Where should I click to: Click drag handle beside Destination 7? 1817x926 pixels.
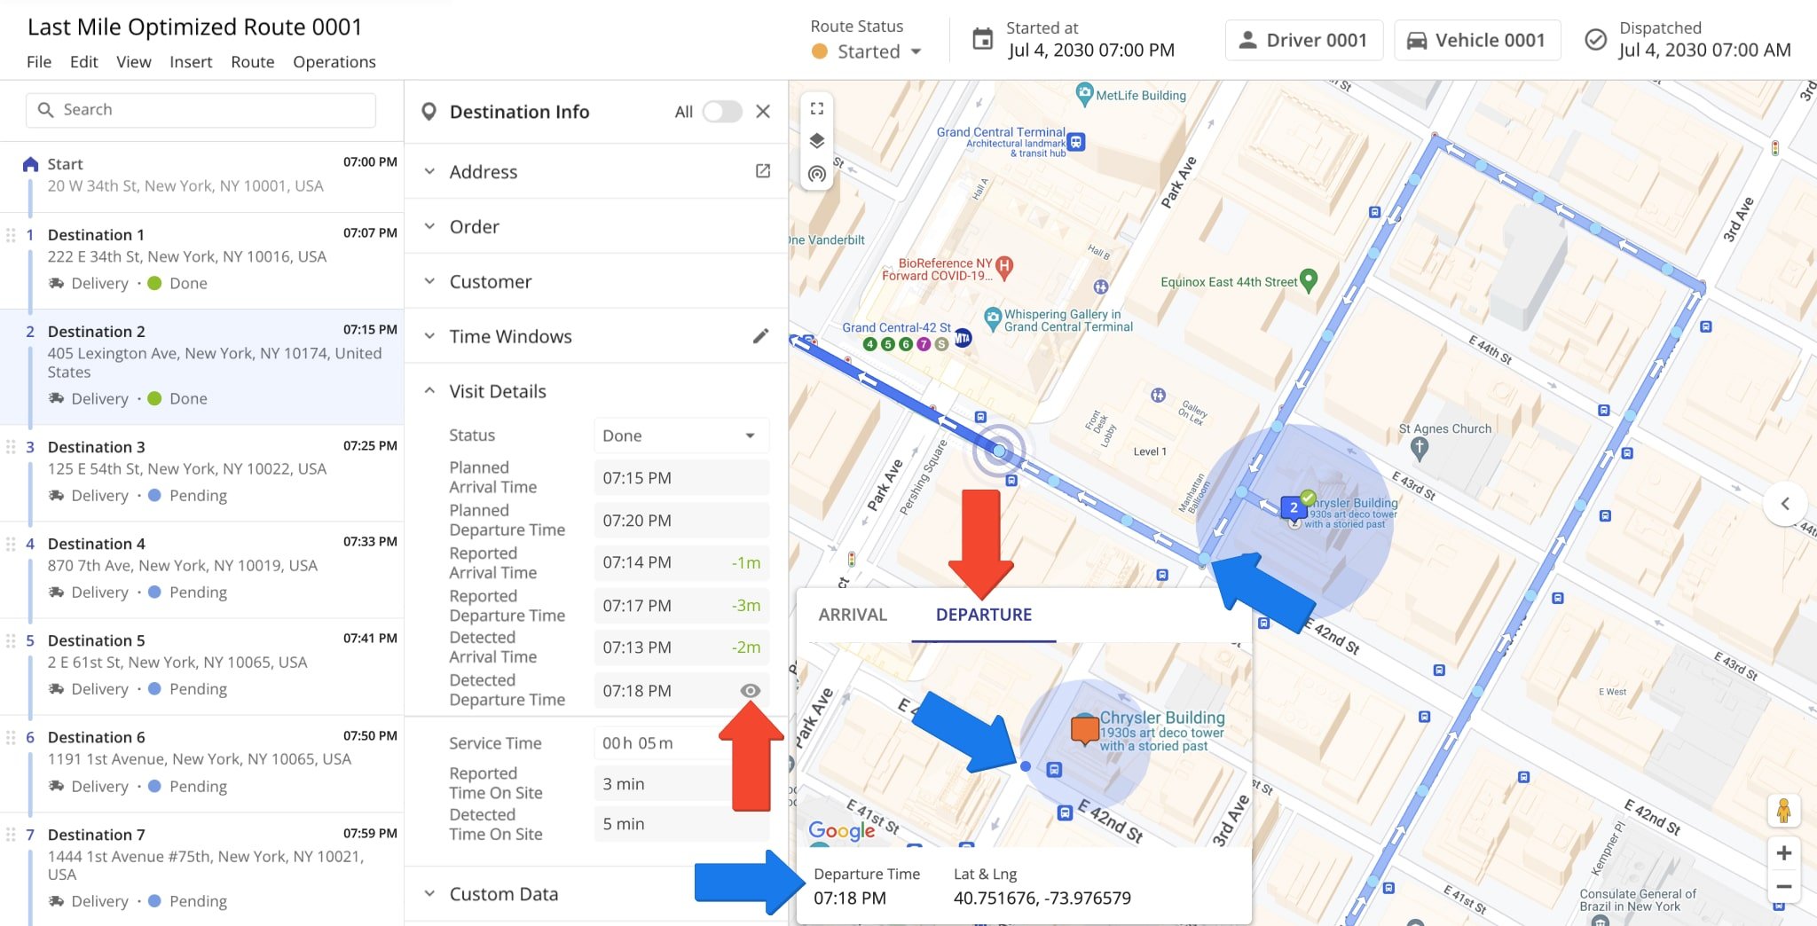point(11,835)
